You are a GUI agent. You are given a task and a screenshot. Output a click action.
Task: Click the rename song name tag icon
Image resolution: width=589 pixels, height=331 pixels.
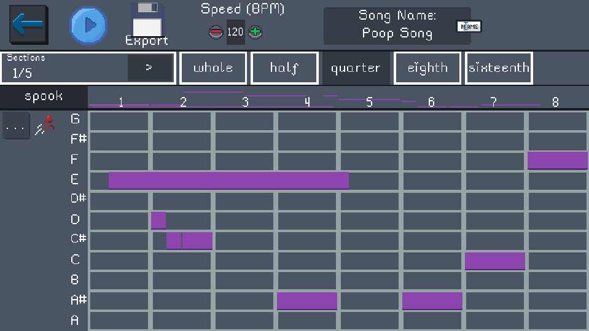coord(469,26)
